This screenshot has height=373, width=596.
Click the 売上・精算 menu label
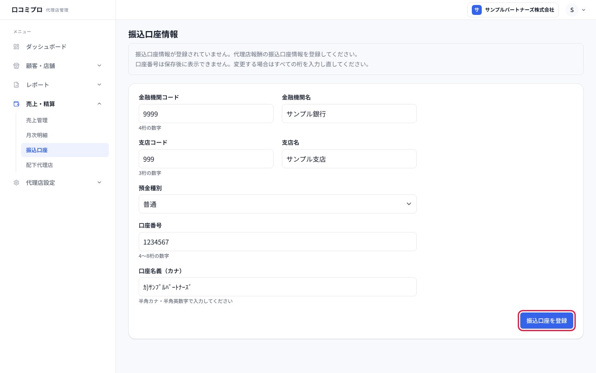tap(41, 104)
